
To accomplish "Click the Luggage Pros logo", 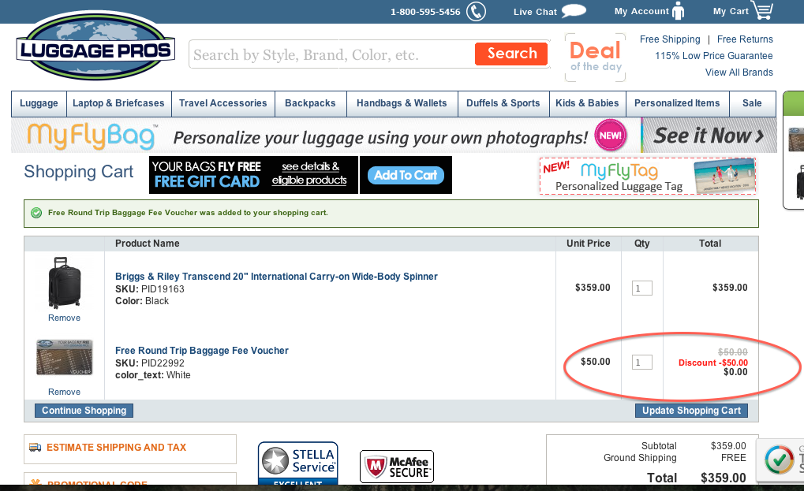I will pyautogui.click(x=95, y=46).
